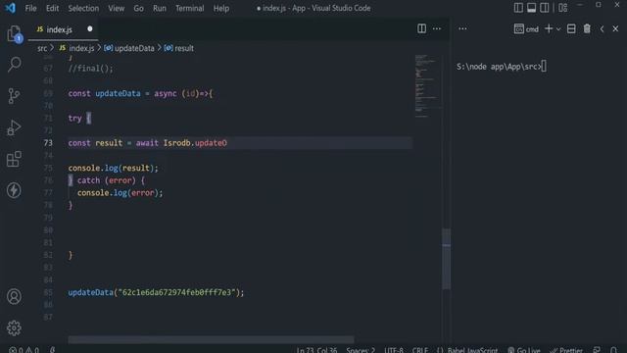Open the Help menu
Screen dimensions: 627x353
point(221,8)
